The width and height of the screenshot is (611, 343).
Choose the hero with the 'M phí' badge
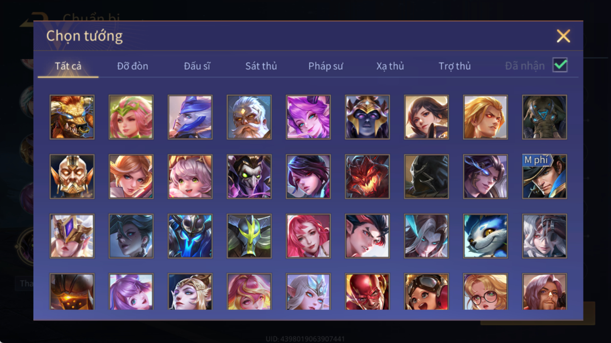coord(544,177)
